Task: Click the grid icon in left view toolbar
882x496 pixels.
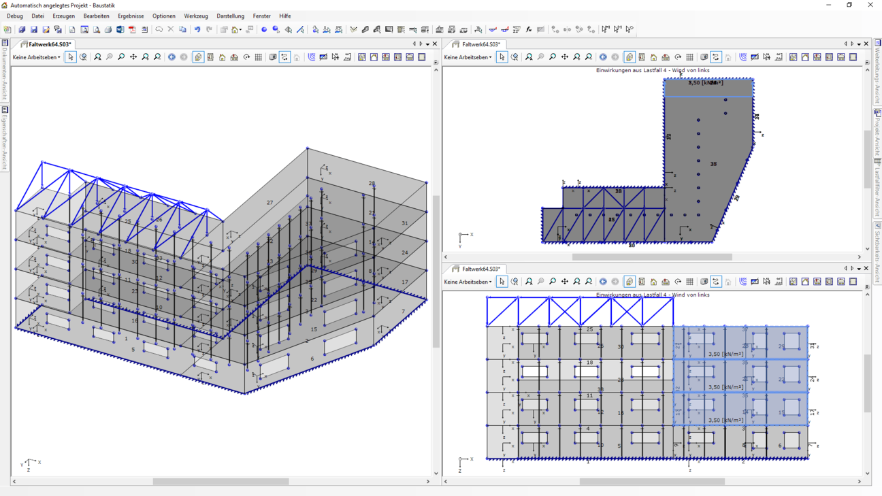Action: pyautogui.click(x=259, y=57)
